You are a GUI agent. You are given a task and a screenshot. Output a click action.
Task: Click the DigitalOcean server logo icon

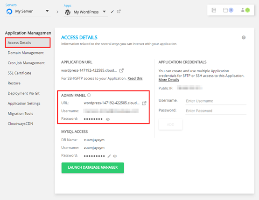(x=9, y=12)
